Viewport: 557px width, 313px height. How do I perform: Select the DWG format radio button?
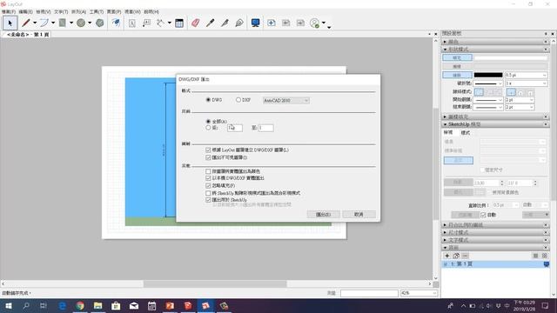pos(208,100)
